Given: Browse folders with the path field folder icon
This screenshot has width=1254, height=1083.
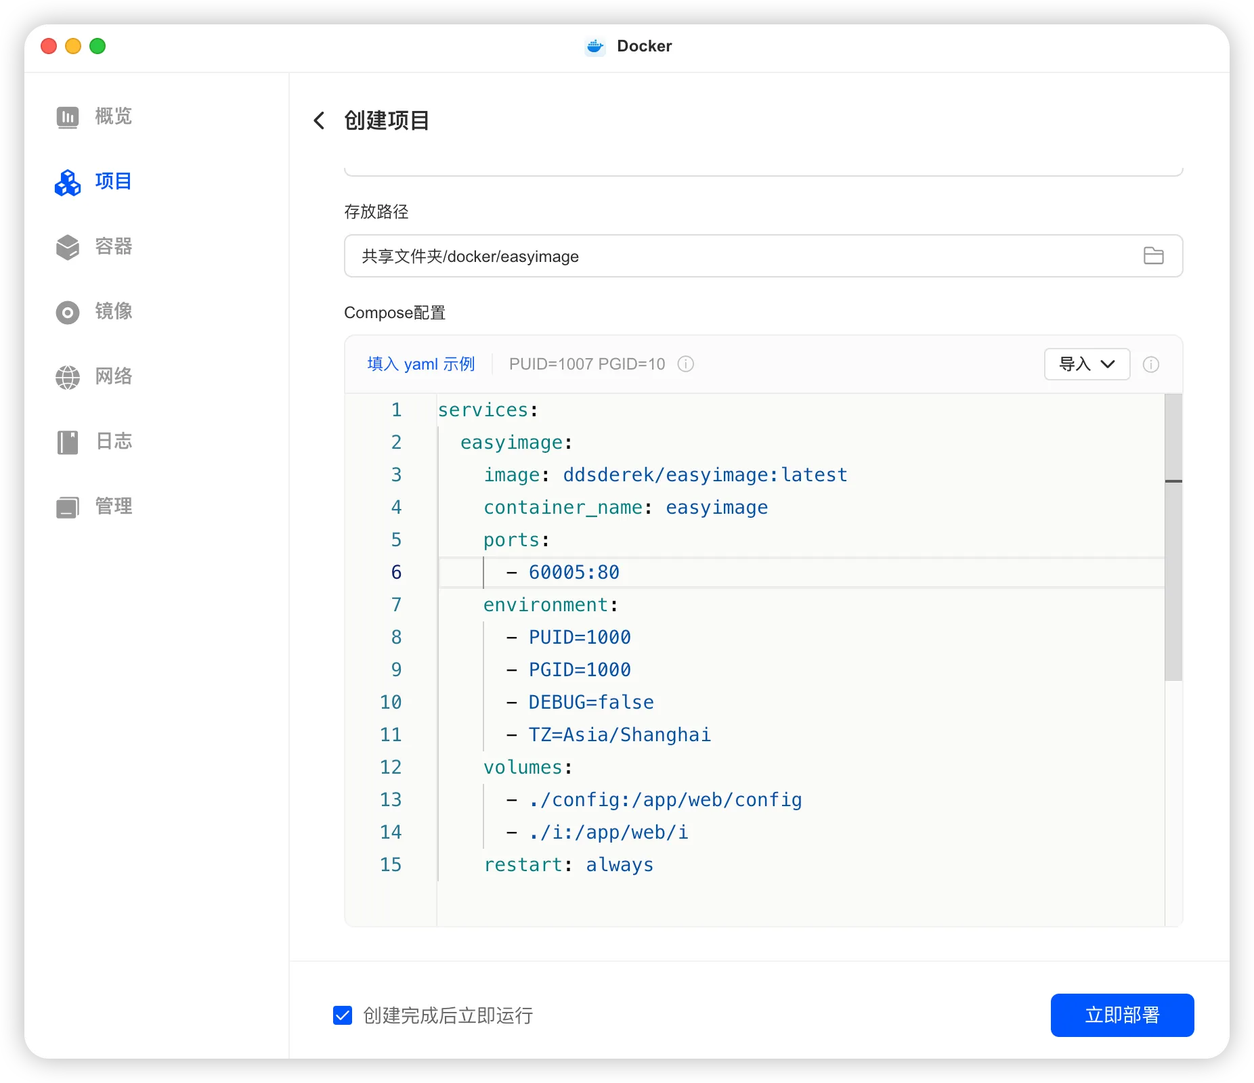Looking at the screenshot, I should pos(1153,256).
